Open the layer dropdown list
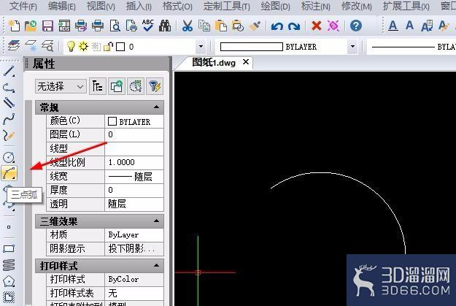Viewport: 456px width, 306px height. coord(201,47)
